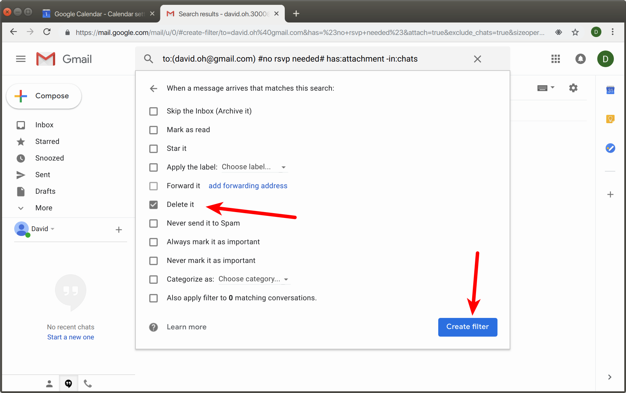This screenshot has height=393, width=626.
Task: Click add forwarding address link
Action: click(x=248, y=186)
